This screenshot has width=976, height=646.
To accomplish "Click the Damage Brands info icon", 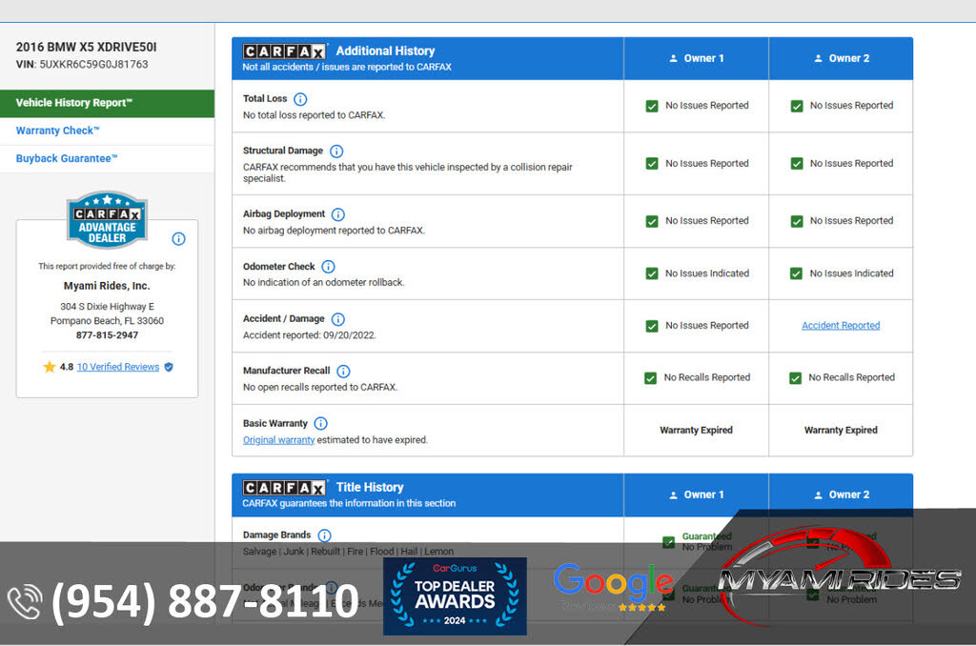I will (324, 535).
